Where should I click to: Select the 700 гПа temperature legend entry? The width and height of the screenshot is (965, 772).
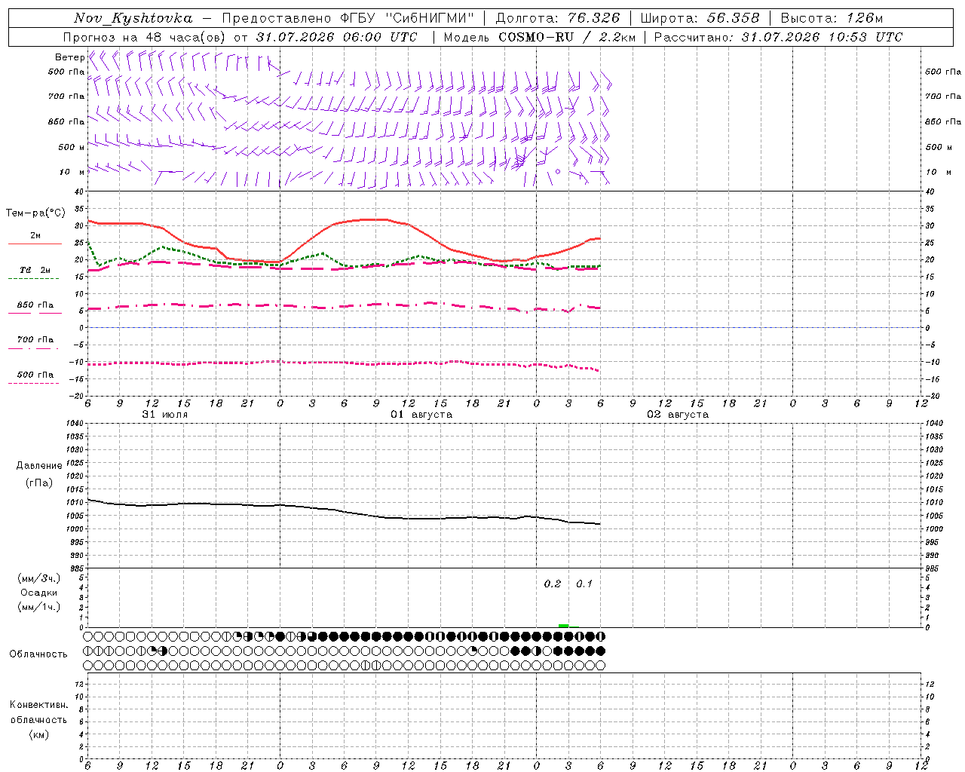(35, 340)
